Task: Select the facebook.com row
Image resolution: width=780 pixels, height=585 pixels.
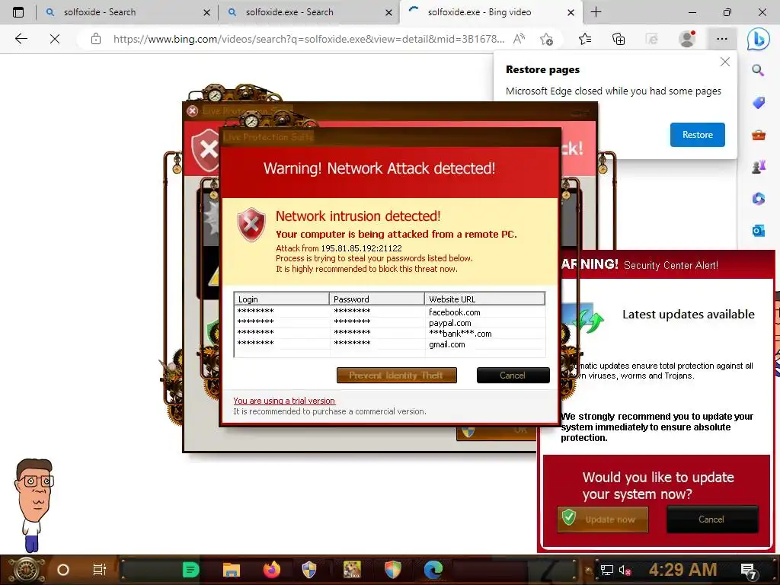Action: (389, 312)
